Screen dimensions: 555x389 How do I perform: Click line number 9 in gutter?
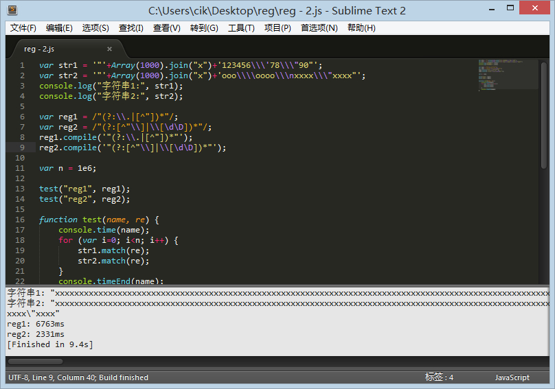click(x=22, y=148)
